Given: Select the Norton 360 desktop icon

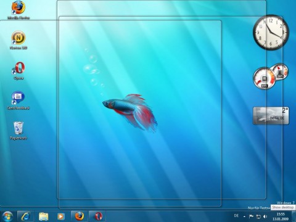Looking at the screenshot, I should click(18, 40).
